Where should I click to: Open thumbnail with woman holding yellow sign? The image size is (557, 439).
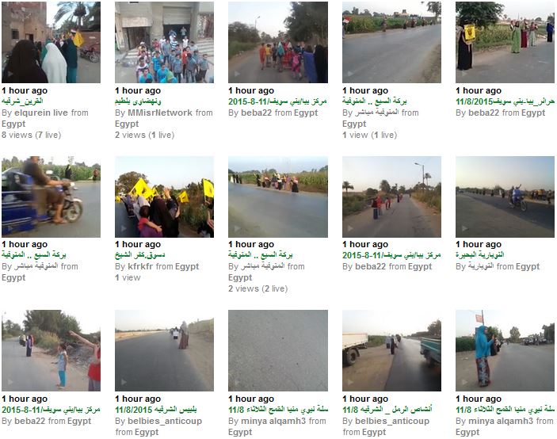[x=505, y=42]
